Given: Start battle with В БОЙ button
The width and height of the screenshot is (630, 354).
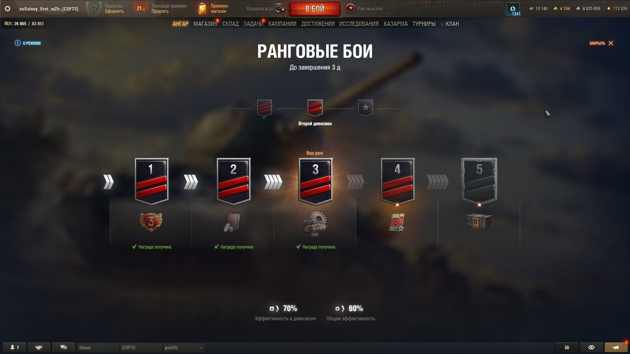Looking at the screenshot, I should 315,9.
